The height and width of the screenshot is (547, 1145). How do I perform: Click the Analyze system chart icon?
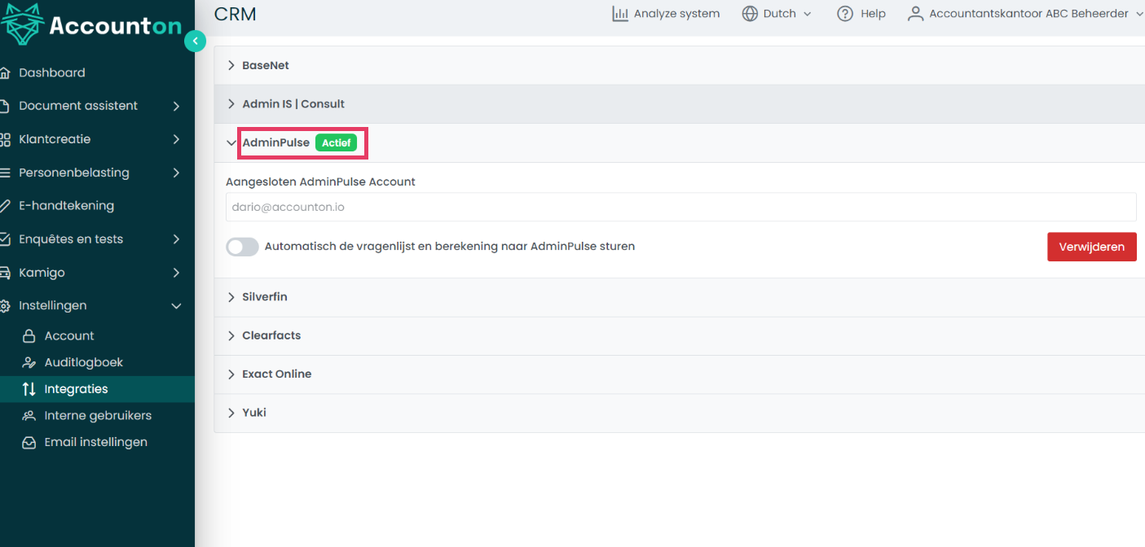tap(620, 14)
